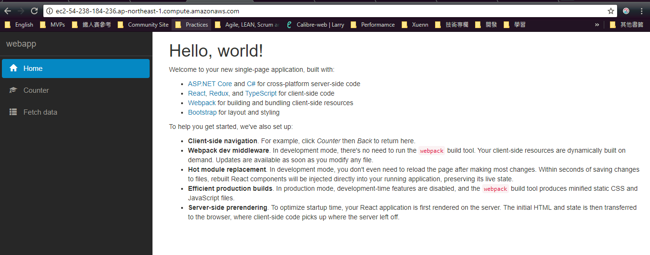Viewport: 650px width, 255px height.
Task: Click the Counter graduation cap icon
Action: coord(13,90)
